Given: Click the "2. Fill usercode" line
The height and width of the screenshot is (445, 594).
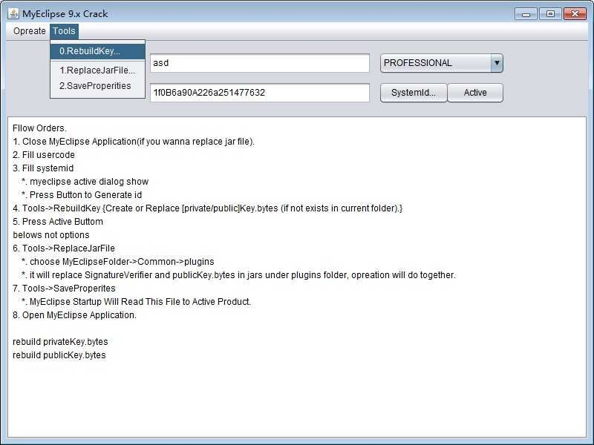Looking at the screenshot, I should [x=44, y=155].
